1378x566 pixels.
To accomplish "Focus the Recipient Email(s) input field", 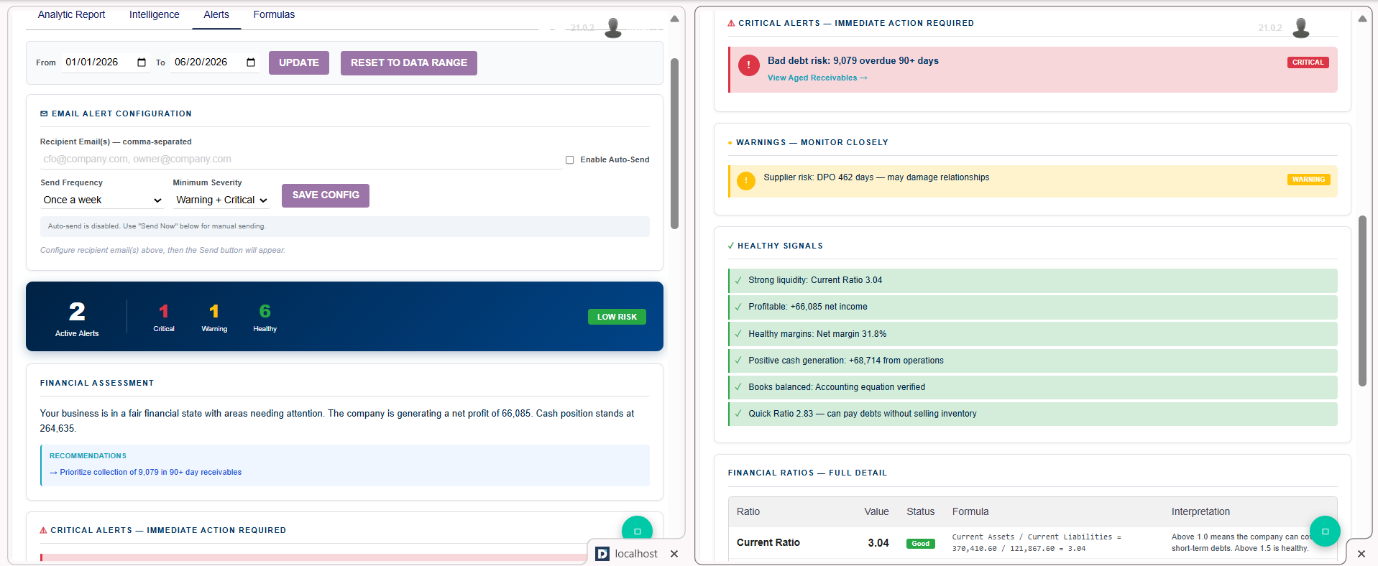I will 300,159.
